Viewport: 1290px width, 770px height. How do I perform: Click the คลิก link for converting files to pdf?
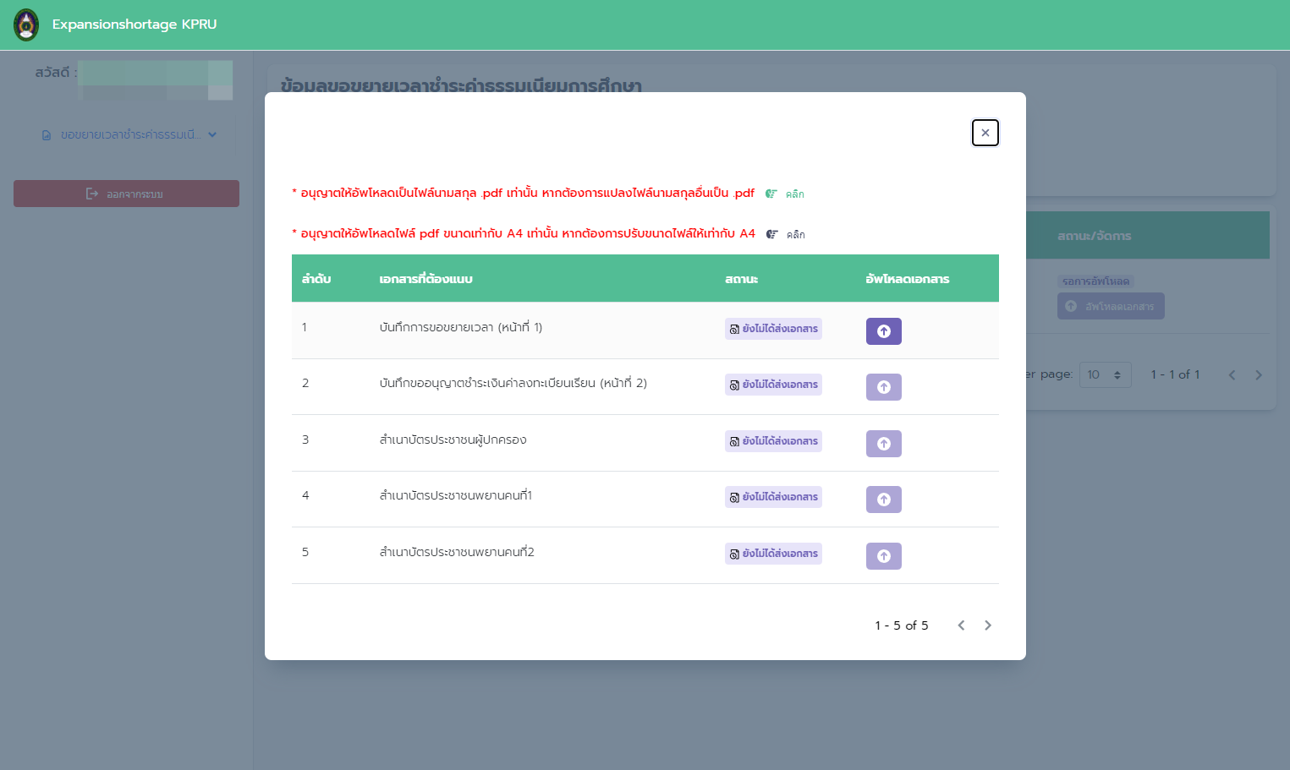[785, 194]
